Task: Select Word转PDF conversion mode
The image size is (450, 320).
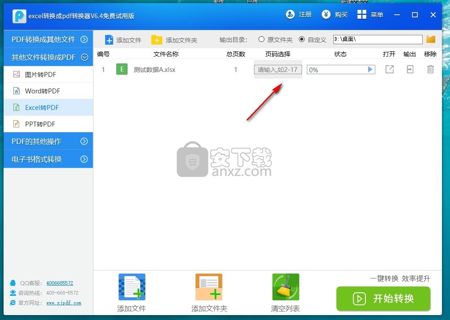Action: [48, 91]
